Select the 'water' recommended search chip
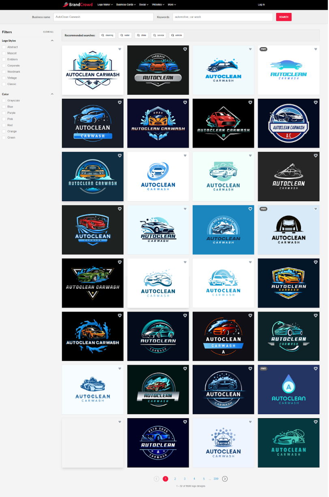This screenshot has height=497, width=329. (x=125, y=35)
